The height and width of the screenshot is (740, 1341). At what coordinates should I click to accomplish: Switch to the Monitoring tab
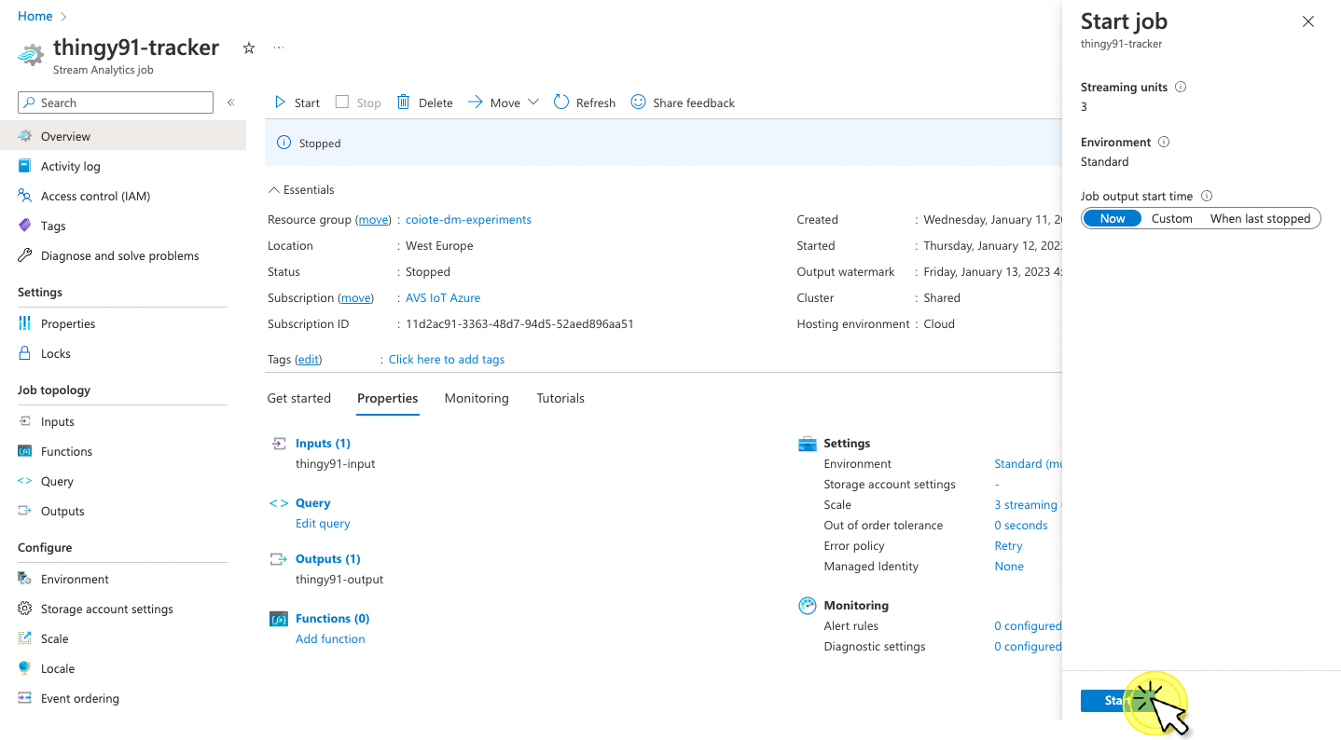coord(477,398)
